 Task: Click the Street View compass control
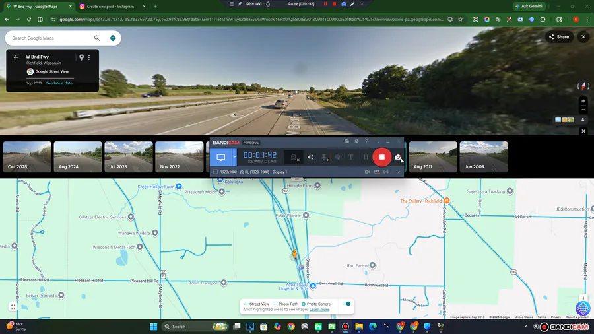tap(583, 86)
